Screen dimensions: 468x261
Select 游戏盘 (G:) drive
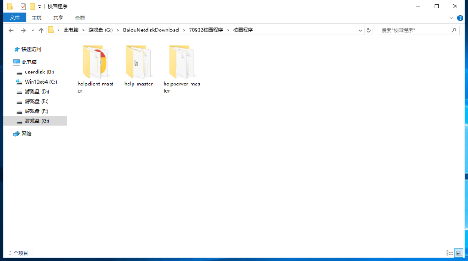click(x=35, y=121)
